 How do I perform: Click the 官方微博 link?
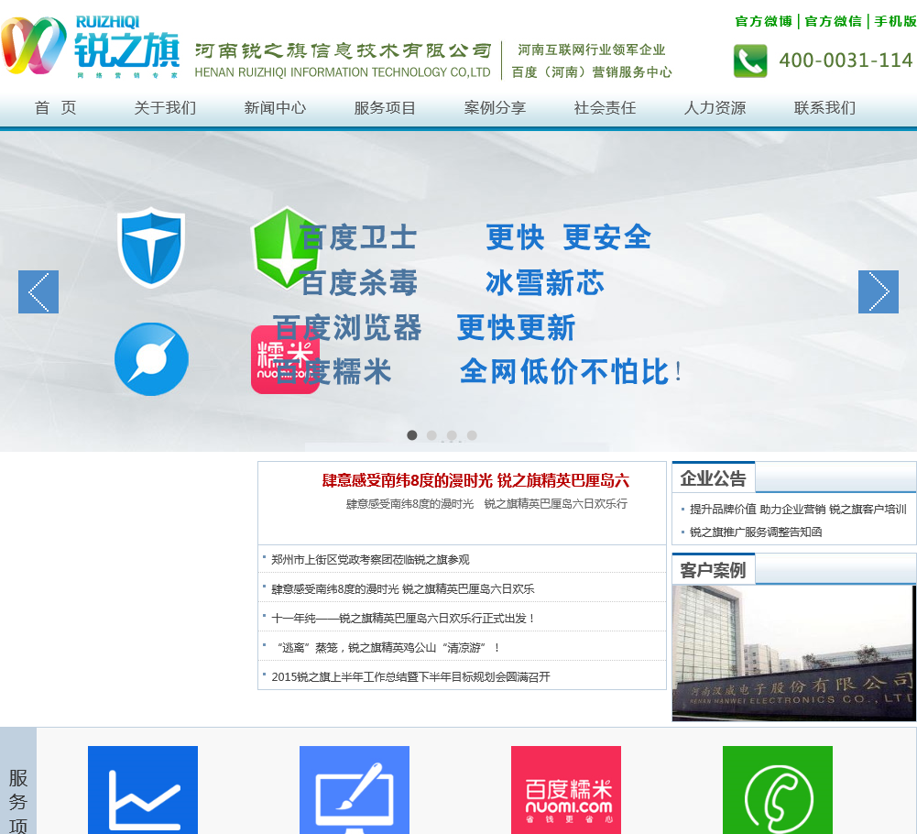point(763,21)
